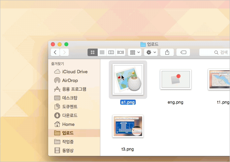Go back with the left chevron button
The image size is (230, 162).
tap(55, 52)
